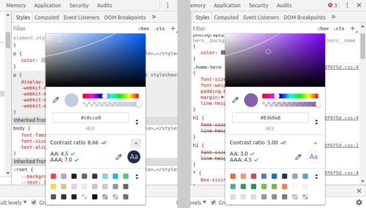The image size is (366, 208).
Task: Switch color format in left picker
Action: click(x=137, y=122)
